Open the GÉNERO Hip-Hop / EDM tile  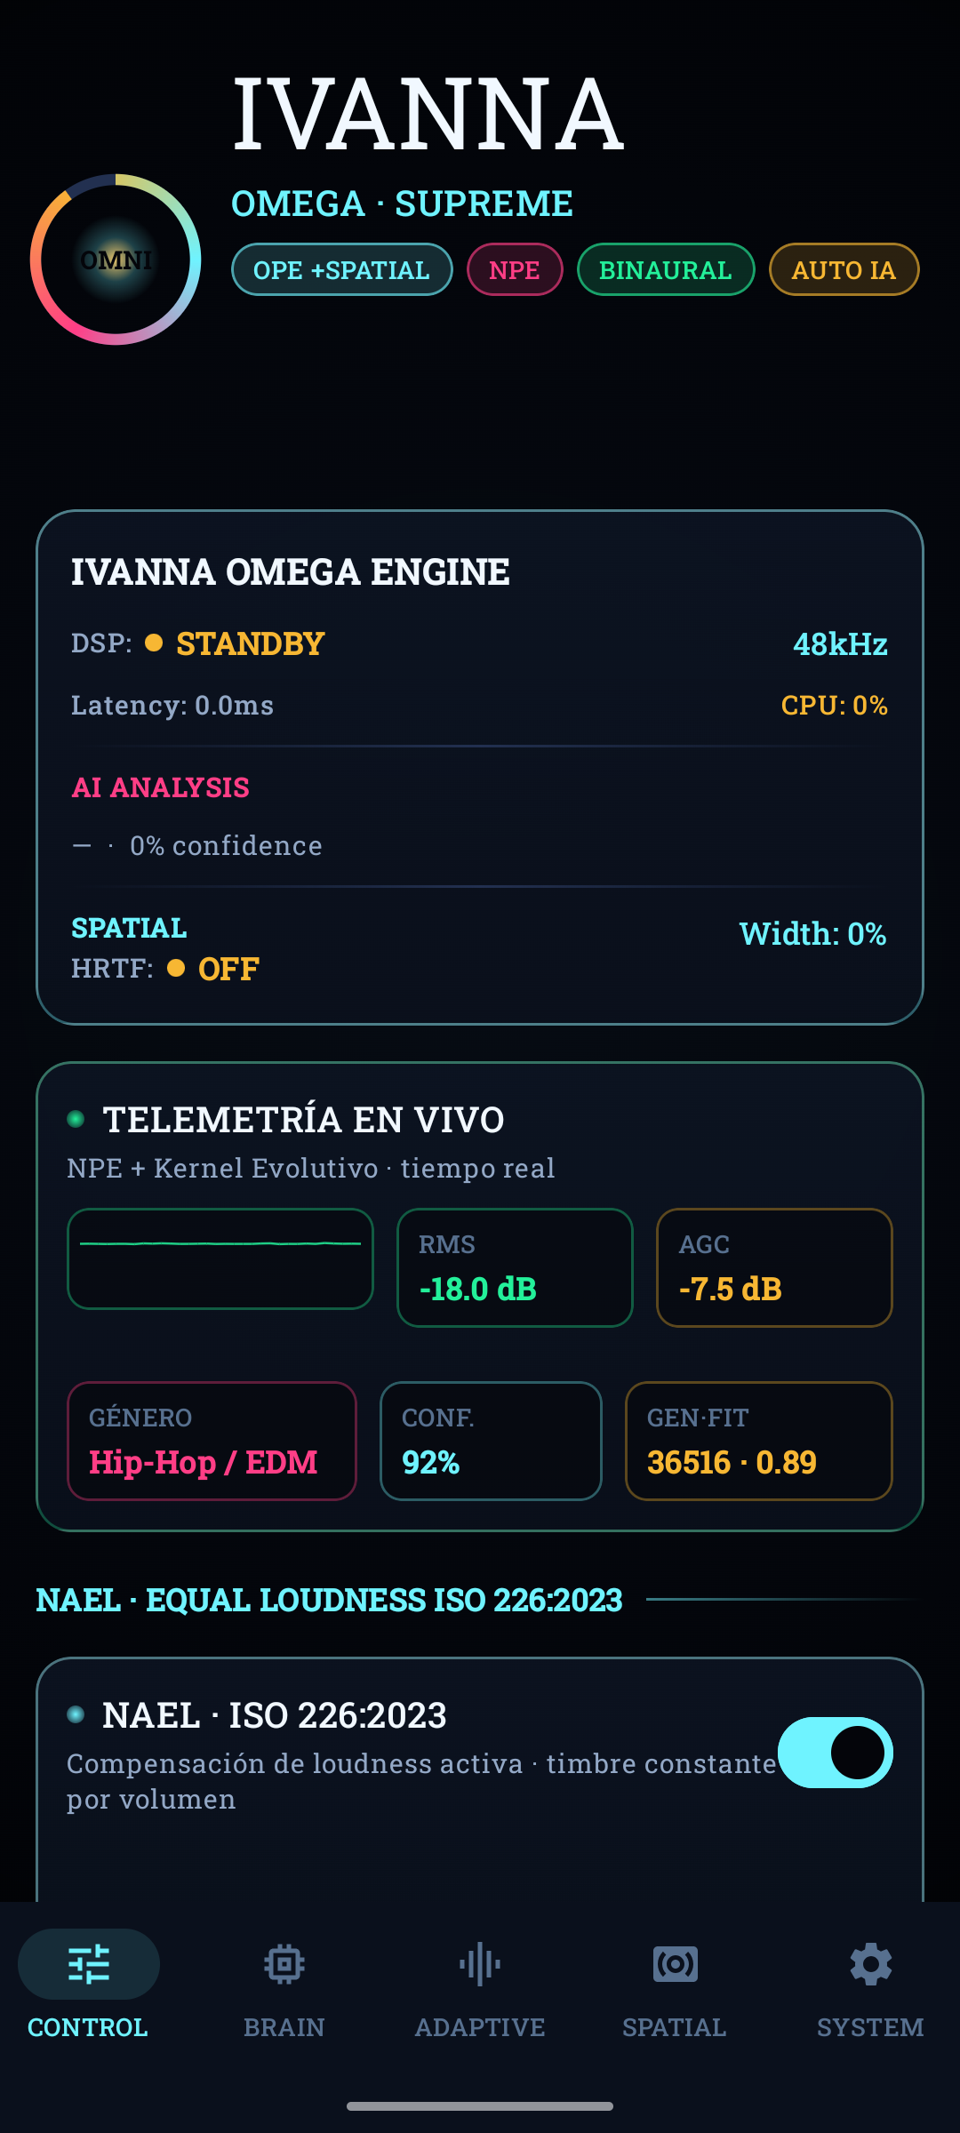[212, 1441]
